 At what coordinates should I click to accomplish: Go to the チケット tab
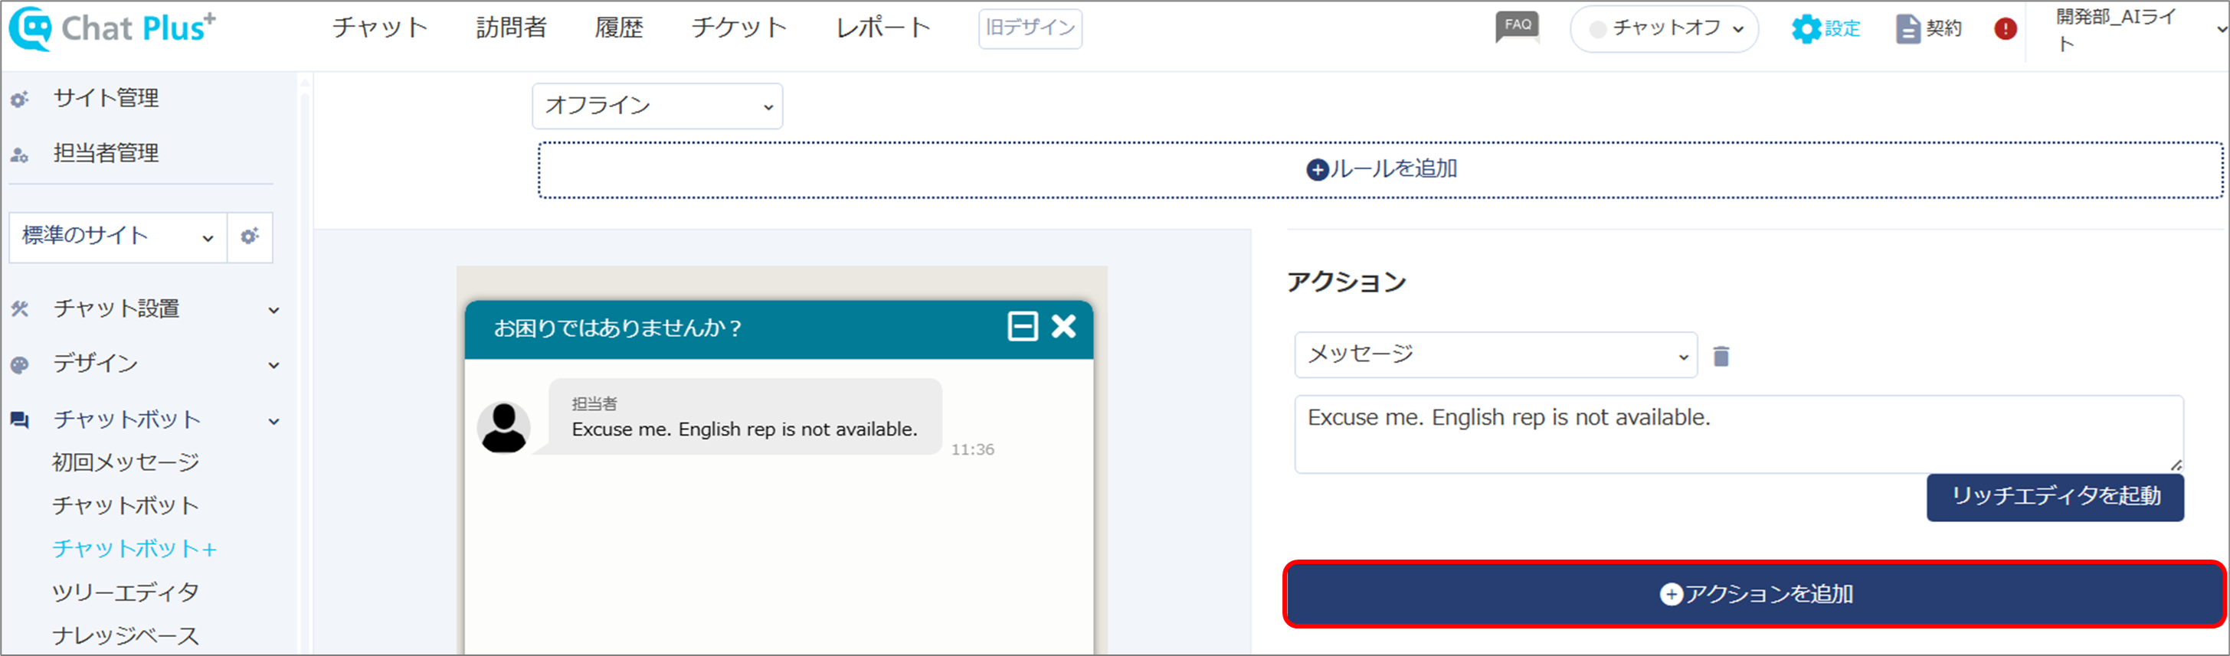tap(739, 28)
